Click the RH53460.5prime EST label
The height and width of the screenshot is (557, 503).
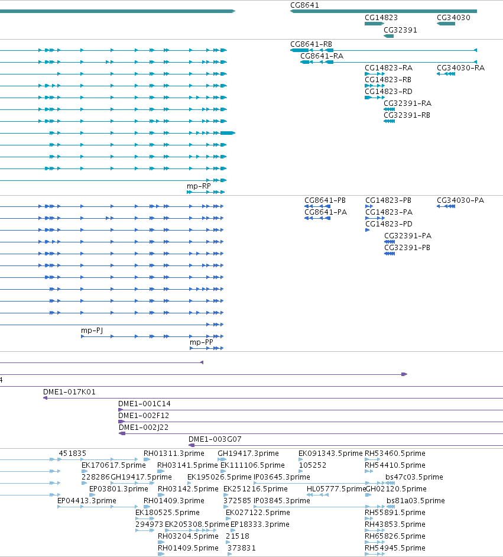click(x=395, y=454)
